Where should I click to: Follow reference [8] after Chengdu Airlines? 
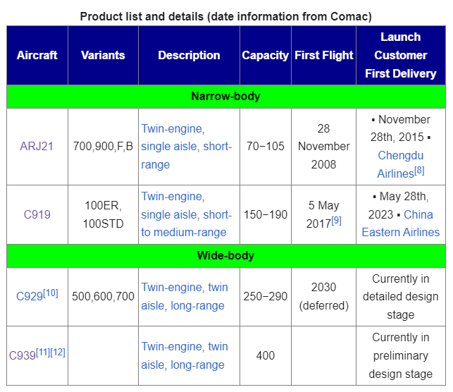click(x=419, y=171)
